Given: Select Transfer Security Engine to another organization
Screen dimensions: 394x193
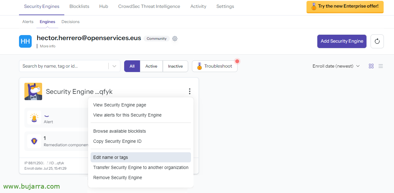Looking at the screenshot, I should [141, 167].
